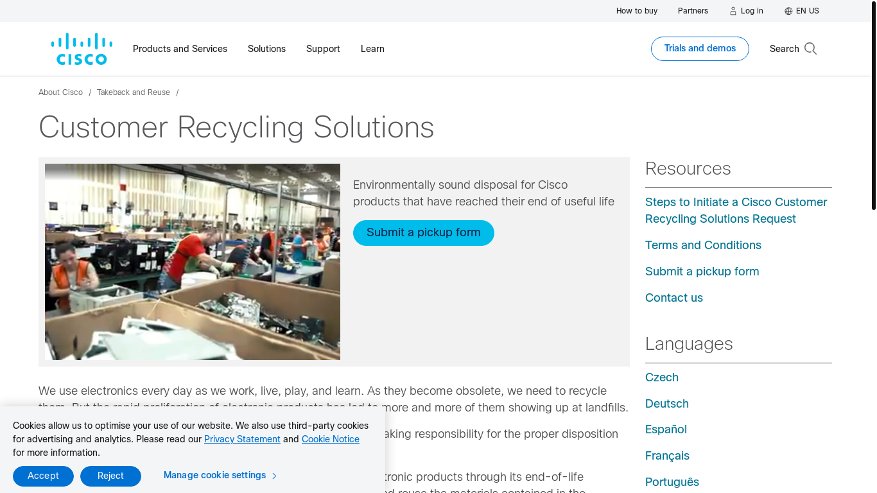Click the Log in text

[752, 11]
